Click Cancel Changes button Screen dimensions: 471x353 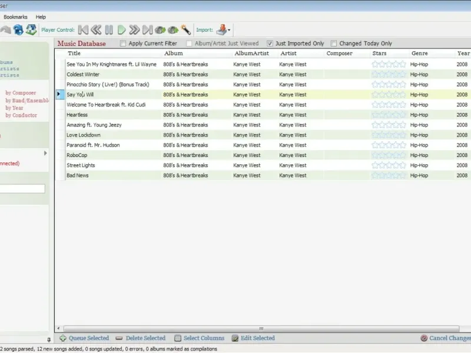tap(446, 338)
